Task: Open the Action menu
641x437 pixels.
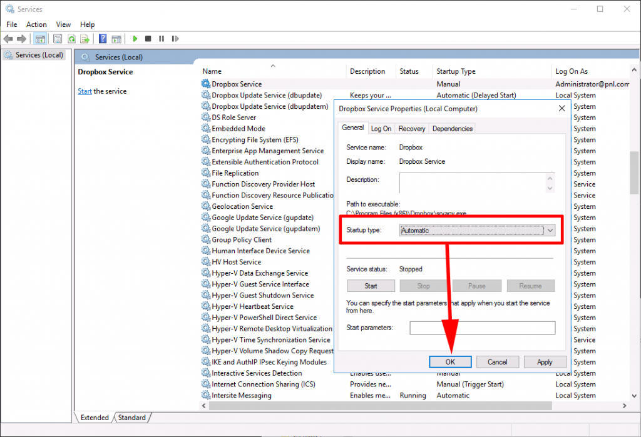Action: (36, 24)
